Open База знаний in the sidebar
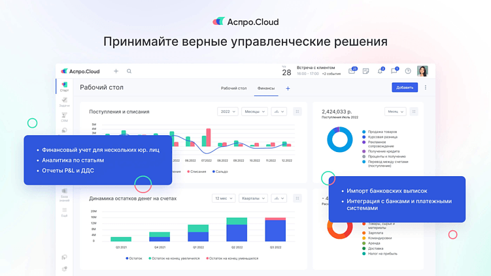 (x=65, y=195)
